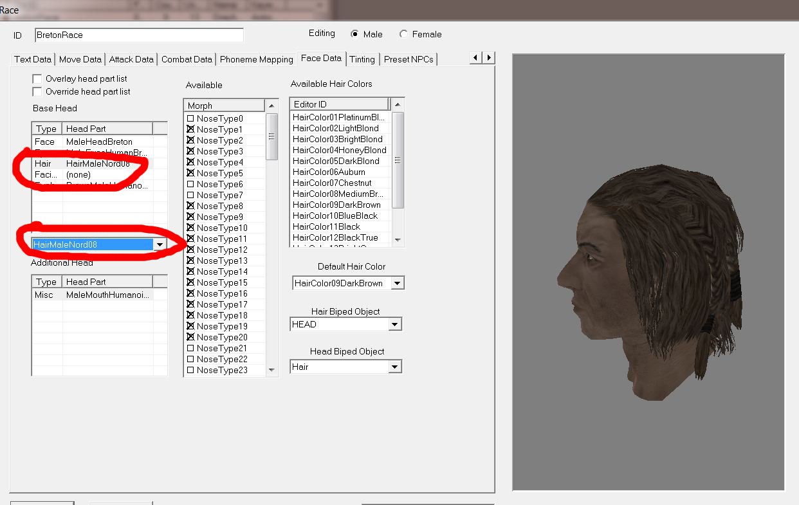The image size is (799, 505).
Task: Click hair colors list scroll up arrow
Action: 398,104
